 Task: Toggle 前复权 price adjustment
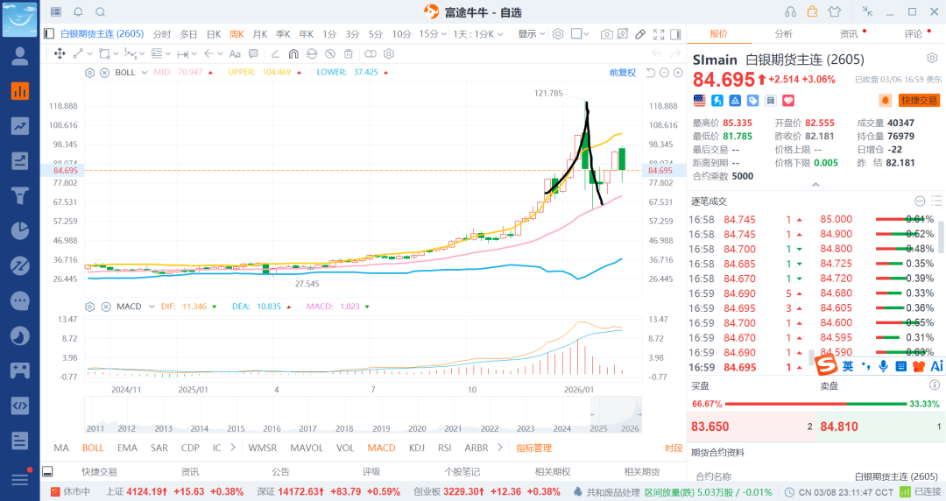(x=623, y=73)
